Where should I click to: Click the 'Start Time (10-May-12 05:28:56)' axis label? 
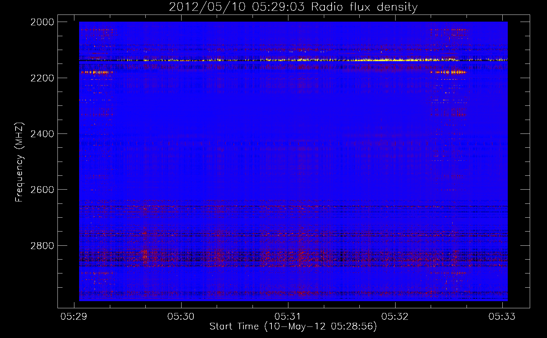tap(293, 327)
